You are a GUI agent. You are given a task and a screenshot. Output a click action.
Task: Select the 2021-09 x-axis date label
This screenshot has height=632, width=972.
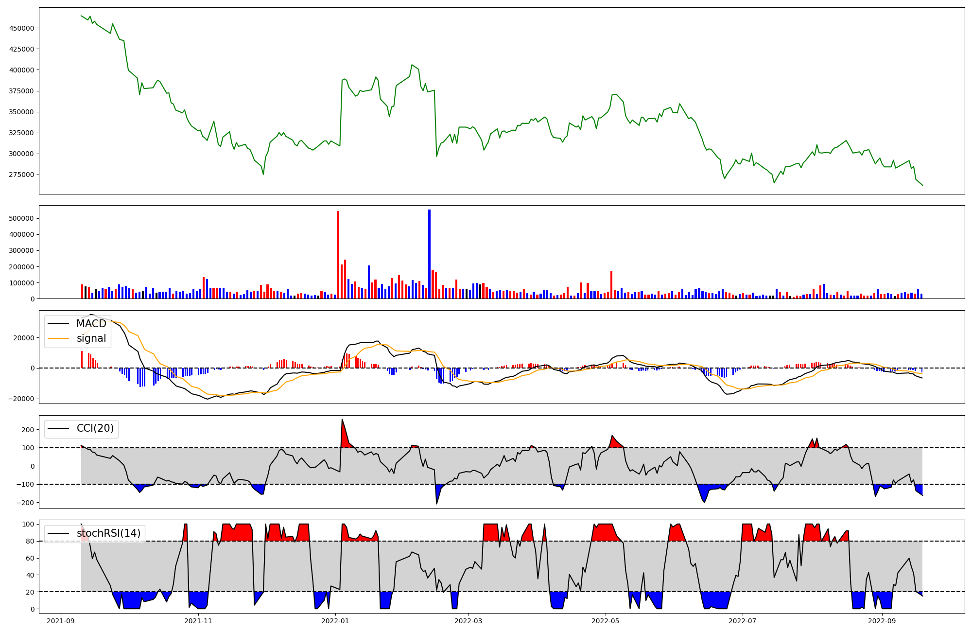pyautogui.click(x=61, y=621)
